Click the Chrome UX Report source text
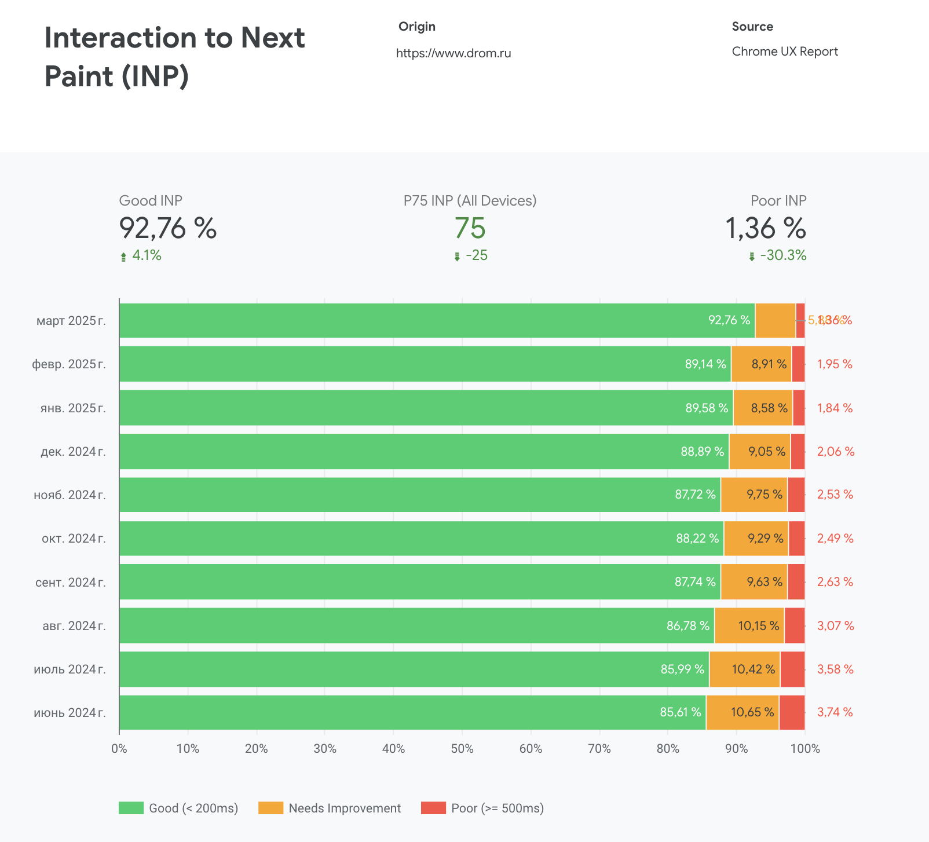929x842 pixels. pos(784,52)
